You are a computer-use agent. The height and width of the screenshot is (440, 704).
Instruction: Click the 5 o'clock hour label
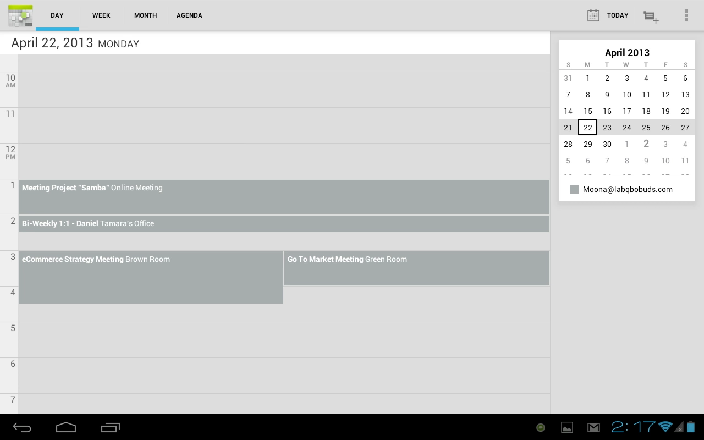(x=13, y=328)
